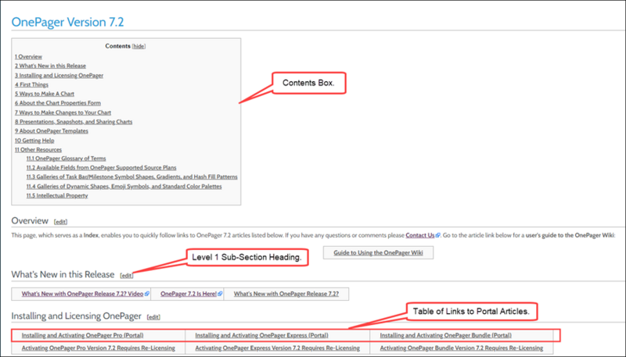
Task: Edit the What's New in this Release section
Action: (x=127, y=275)
